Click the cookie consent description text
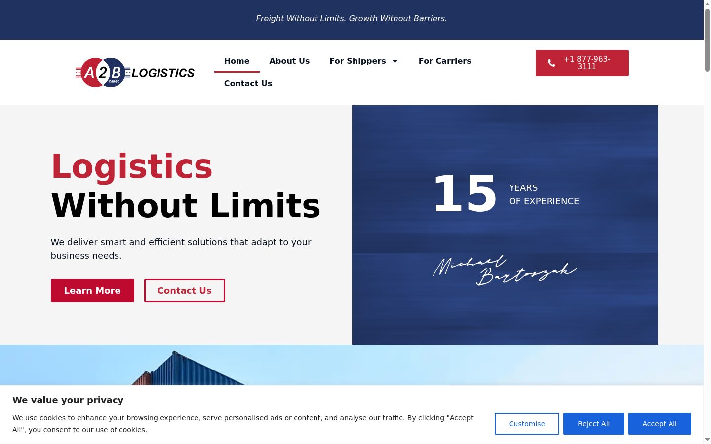 coord(243,424)
